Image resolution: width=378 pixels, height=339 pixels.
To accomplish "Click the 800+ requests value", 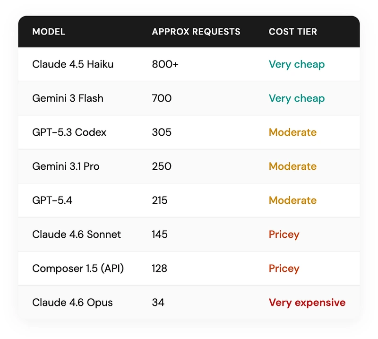I will coord(165,64).
